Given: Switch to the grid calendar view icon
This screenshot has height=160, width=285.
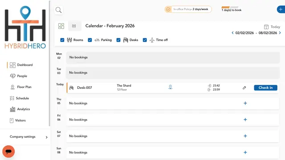Looking at the screenshot, I should tap(61, 26).
